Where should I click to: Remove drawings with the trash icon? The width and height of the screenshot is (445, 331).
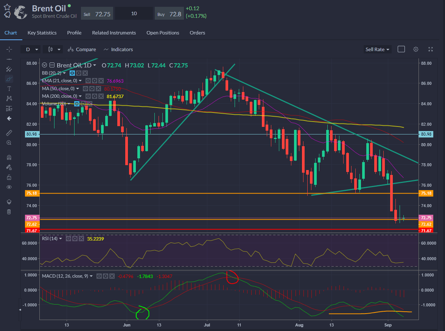pyautogui.click(x=9, y=212)
